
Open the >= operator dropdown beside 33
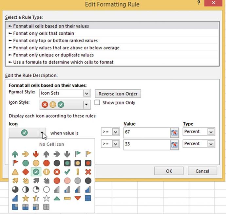(x=115, y=144)
